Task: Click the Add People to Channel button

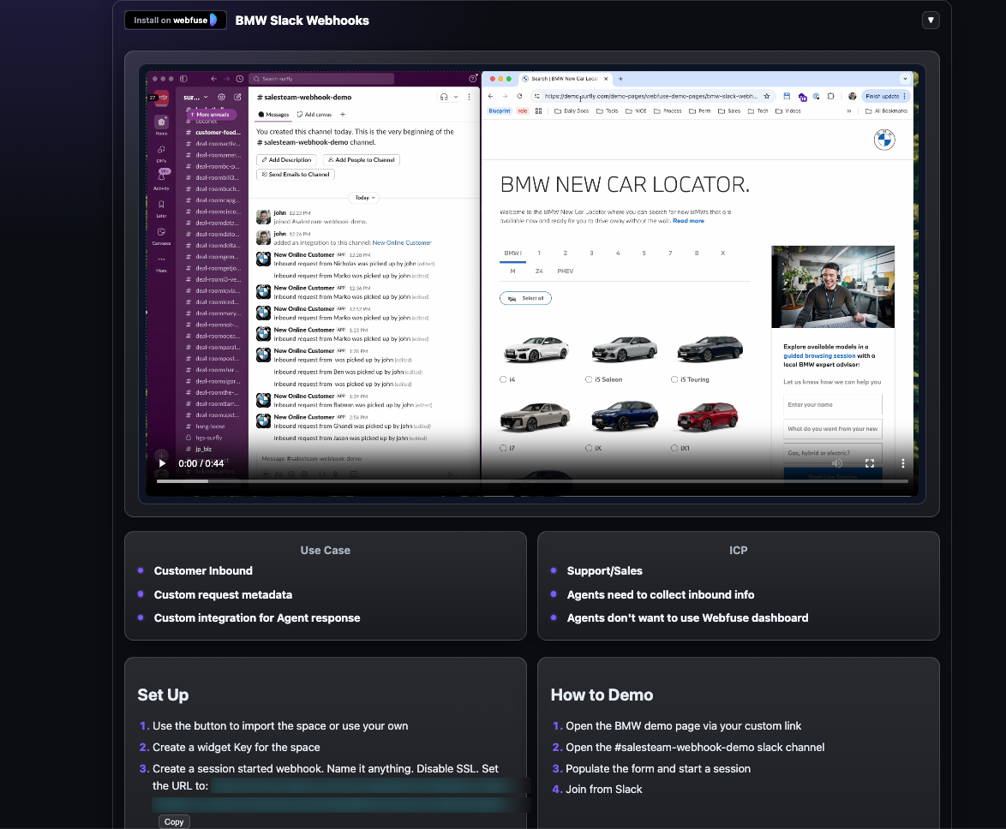Action: (362, 159)
